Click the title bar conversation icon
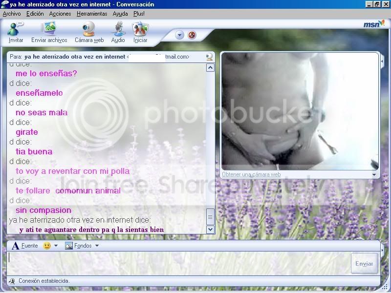This screenshot has width=391, height=293. click(4, 4)
